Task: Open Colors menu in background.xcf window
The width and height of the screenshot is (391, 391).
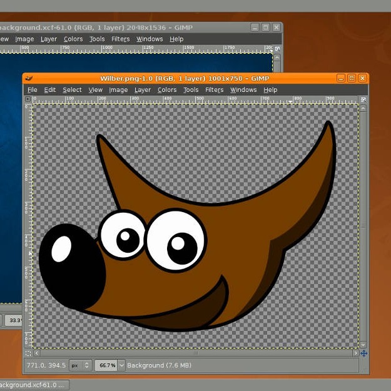Action: coord(73,39)
